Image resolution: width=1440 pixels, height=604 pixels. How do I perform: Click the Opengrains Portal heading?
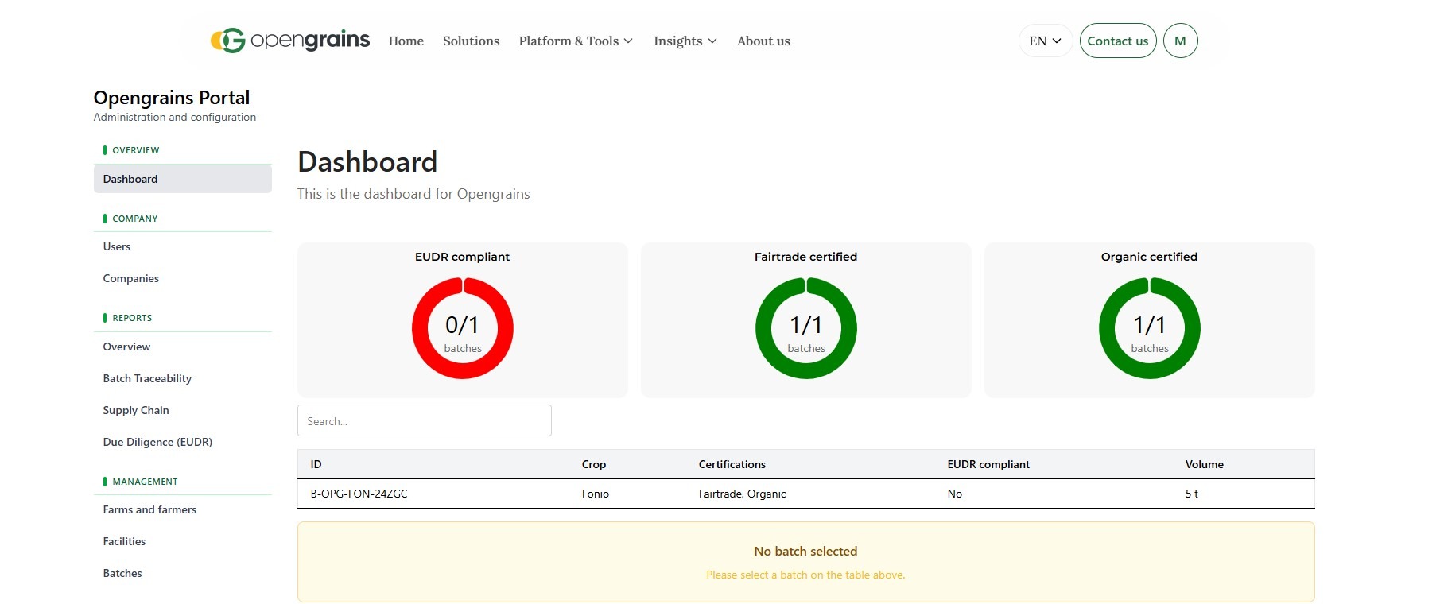point(172,98)
